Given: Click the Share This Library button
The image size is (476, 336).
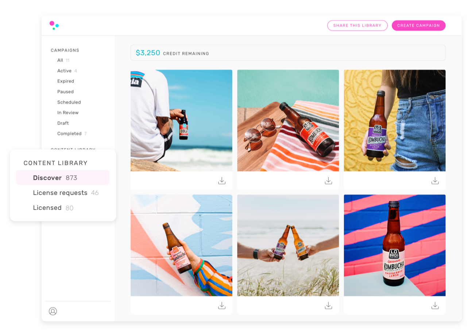Looking at the screenshot, I should click(357, 26).
